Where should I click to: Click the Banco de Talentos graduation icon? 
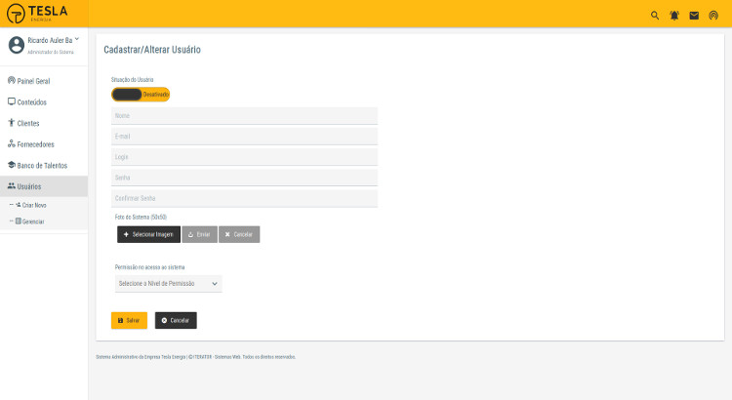[11, 165]
